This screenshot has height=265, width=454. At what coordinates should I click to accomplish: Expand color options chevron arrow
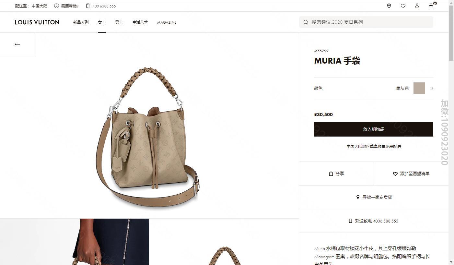pos(432,88)
